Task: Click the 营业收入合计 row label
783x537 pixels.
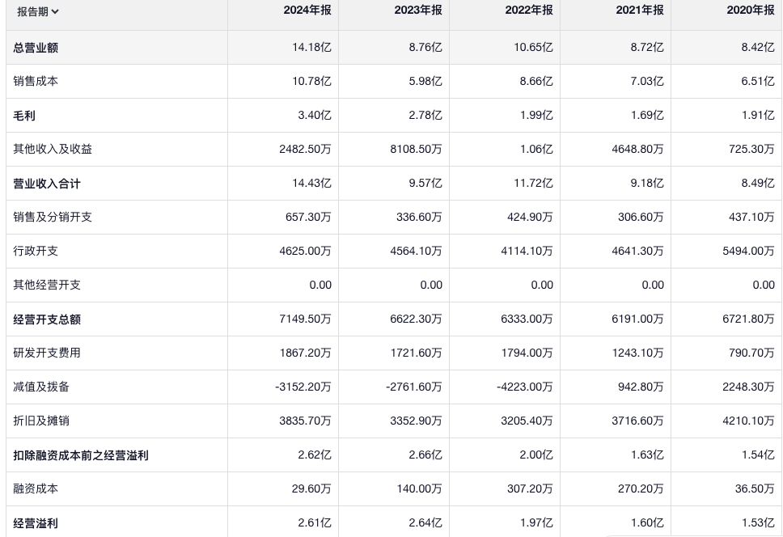Action: 47,184
